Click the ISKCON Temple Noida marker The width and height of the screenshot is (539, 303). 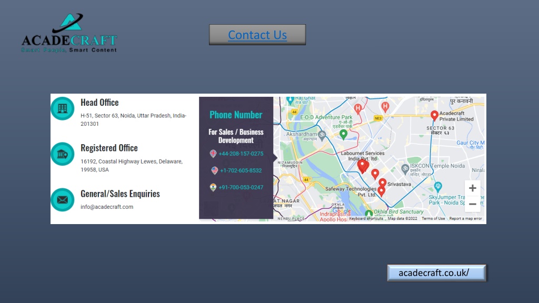click(405, 169)
